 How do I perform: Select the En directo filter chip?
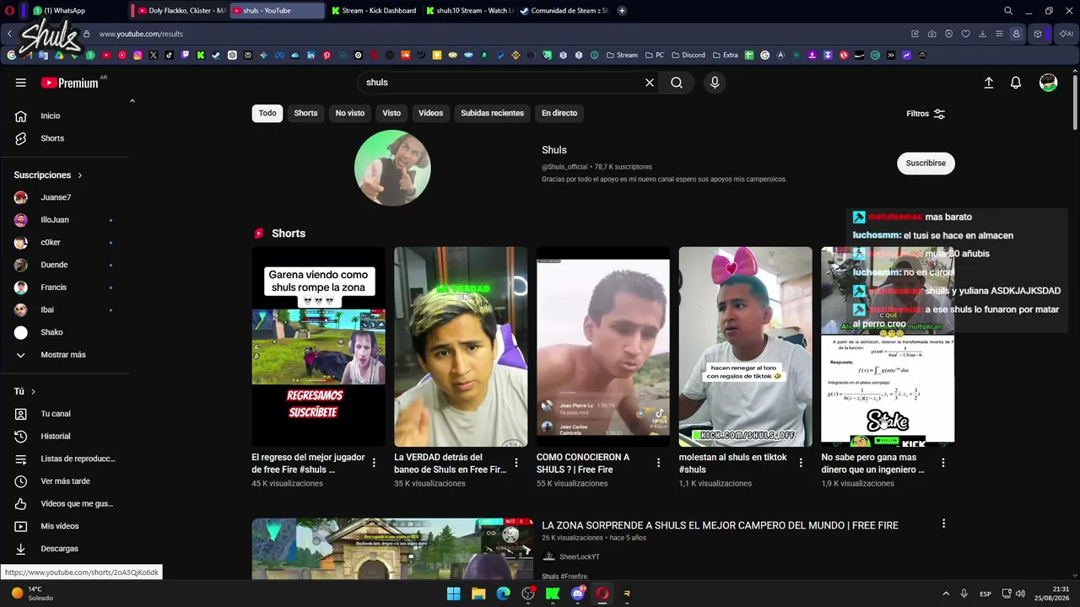coord(559,113)
